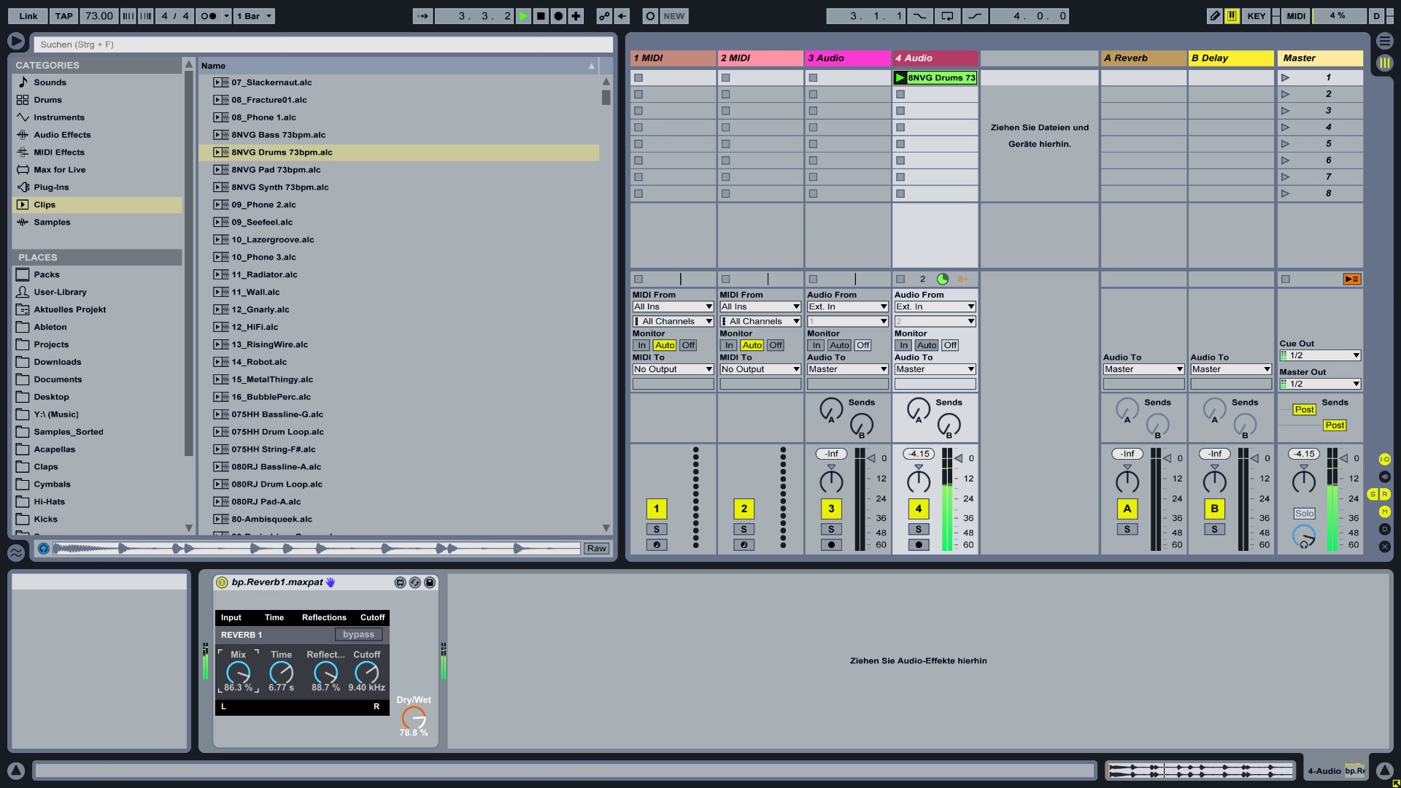Click the TAP tempo button
This screenshot has height=788, width=1401.
click(x=64, y=16)
